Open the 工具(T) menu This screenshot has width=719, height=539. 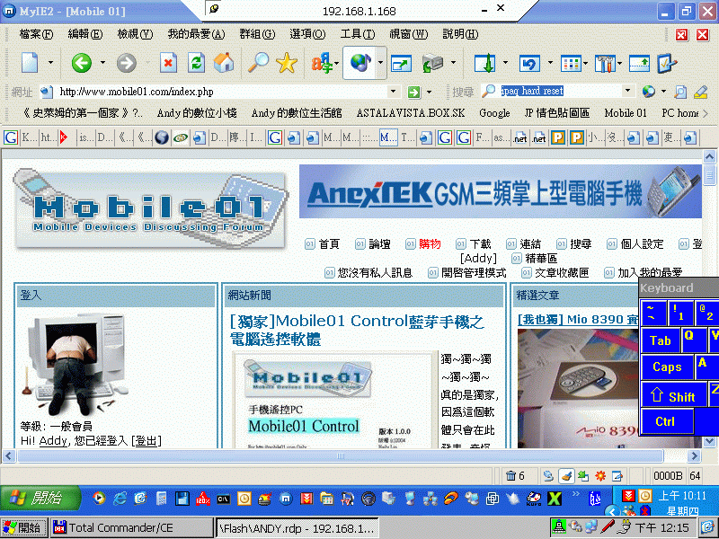click(x=357, y=34)
